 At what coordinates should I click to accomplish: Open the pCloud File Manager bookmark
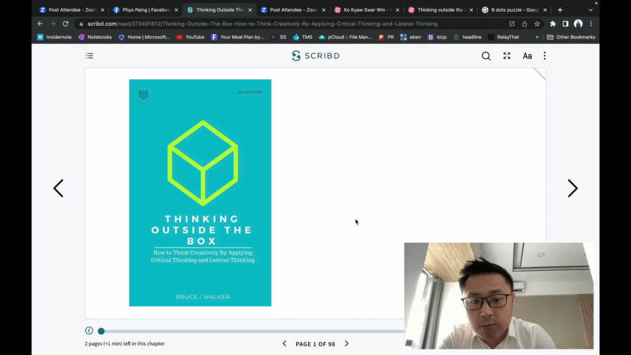[x=345, y=37]
